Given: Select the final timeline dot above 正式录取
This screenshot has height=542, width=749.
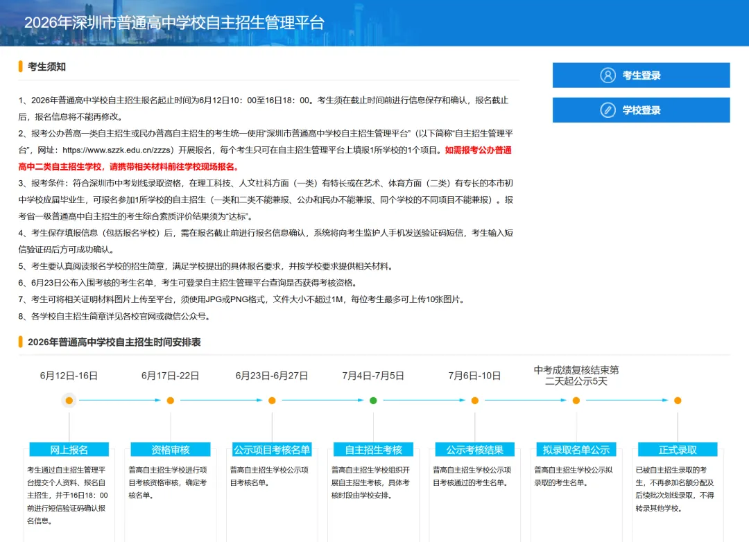Looking at the screenshot, I should (x=678, y=400).
